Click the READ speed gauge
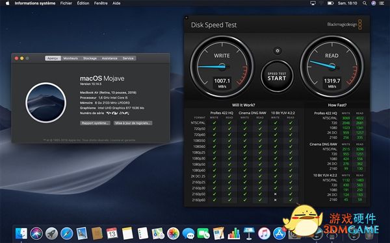The height and width of the screenshot is (243, 390). click(x=331, y=67)
